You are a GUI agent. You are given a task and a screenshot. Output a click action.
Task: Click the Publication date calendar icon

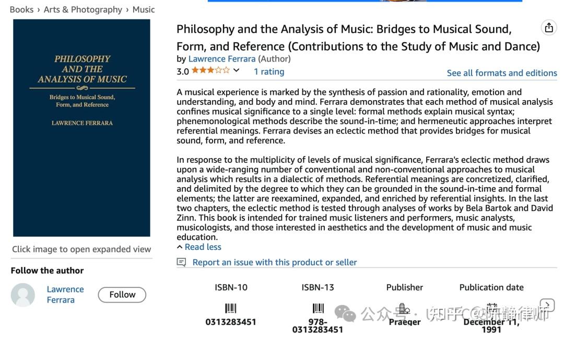coord(491,307)
